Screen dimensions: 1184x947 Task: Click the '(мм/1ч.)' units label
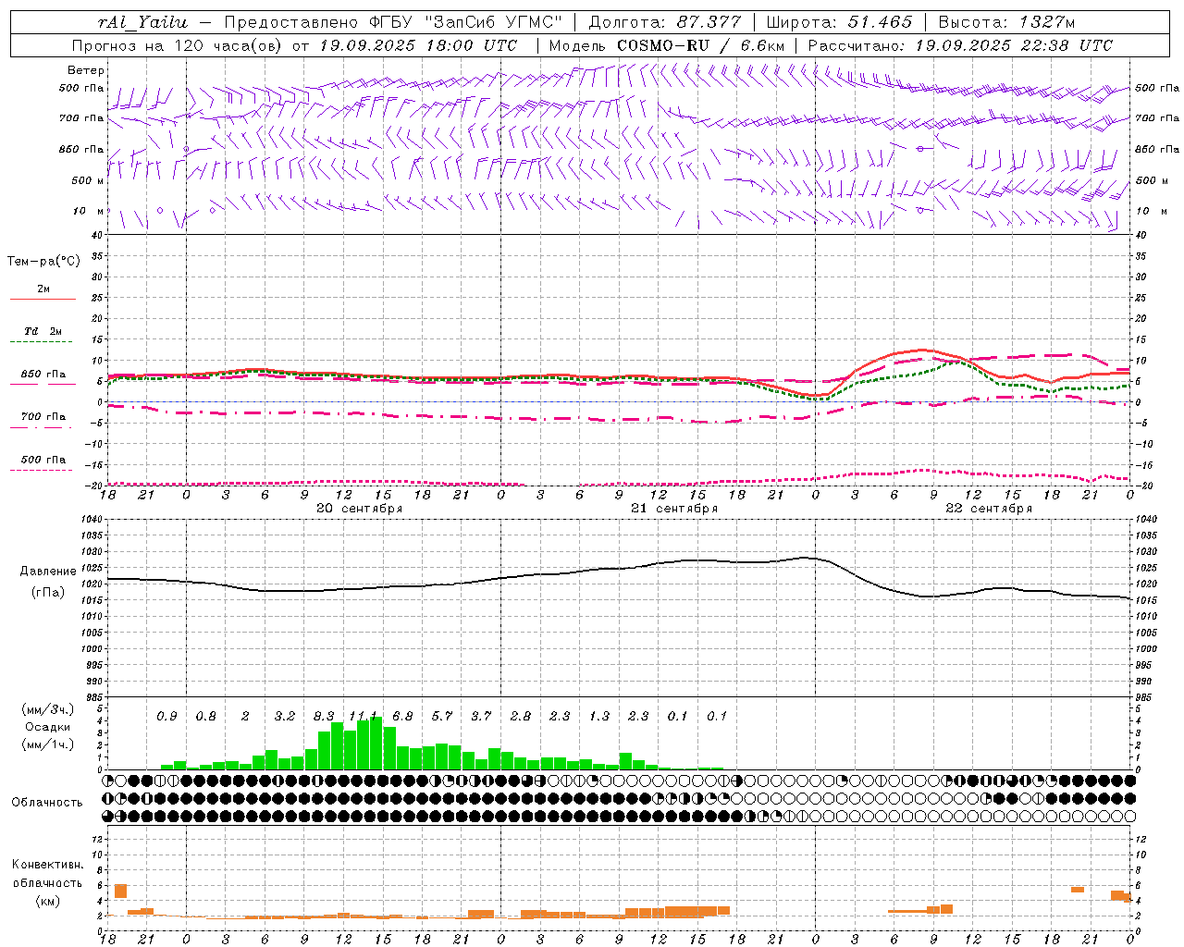(47, 745)
